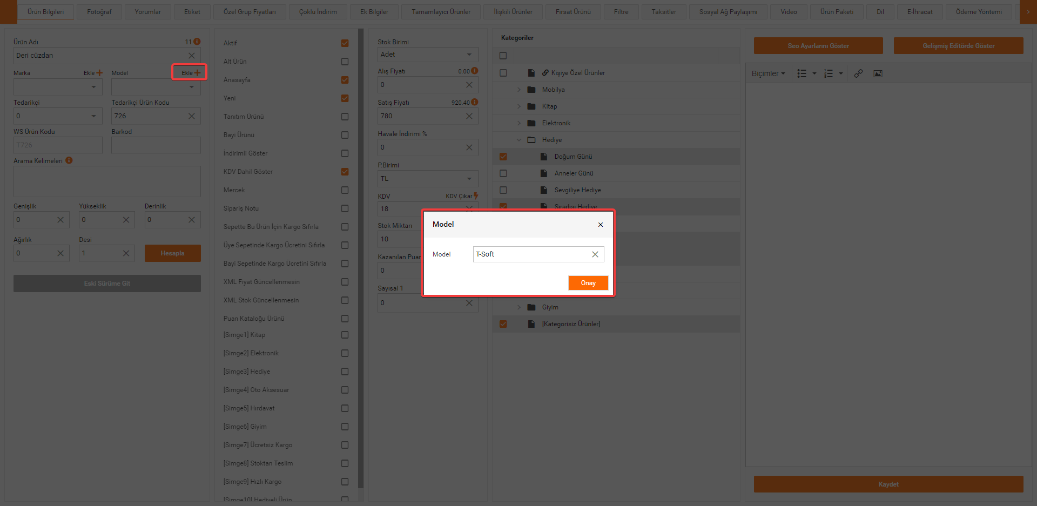Click Ekle plus next to Model
Viewport: 1037px width, 506px height.
pyautogui.click(x=191, y=73)
